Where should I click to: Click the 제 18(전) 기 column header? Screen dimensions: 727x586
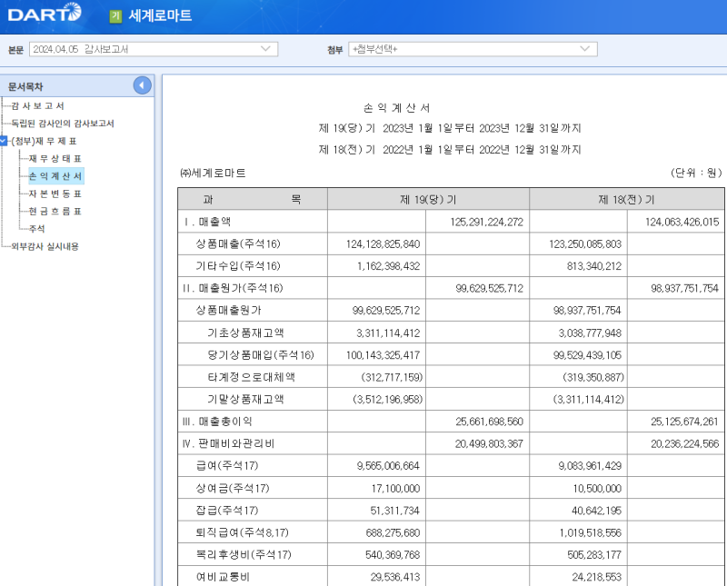[626, 199]
